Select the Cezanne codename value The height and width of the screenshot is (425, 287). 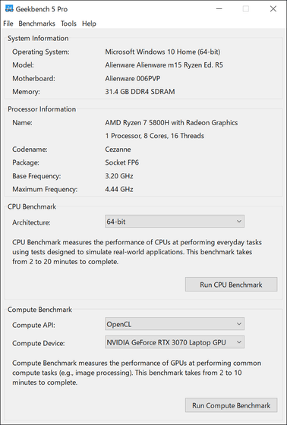(x=118, y=150)
